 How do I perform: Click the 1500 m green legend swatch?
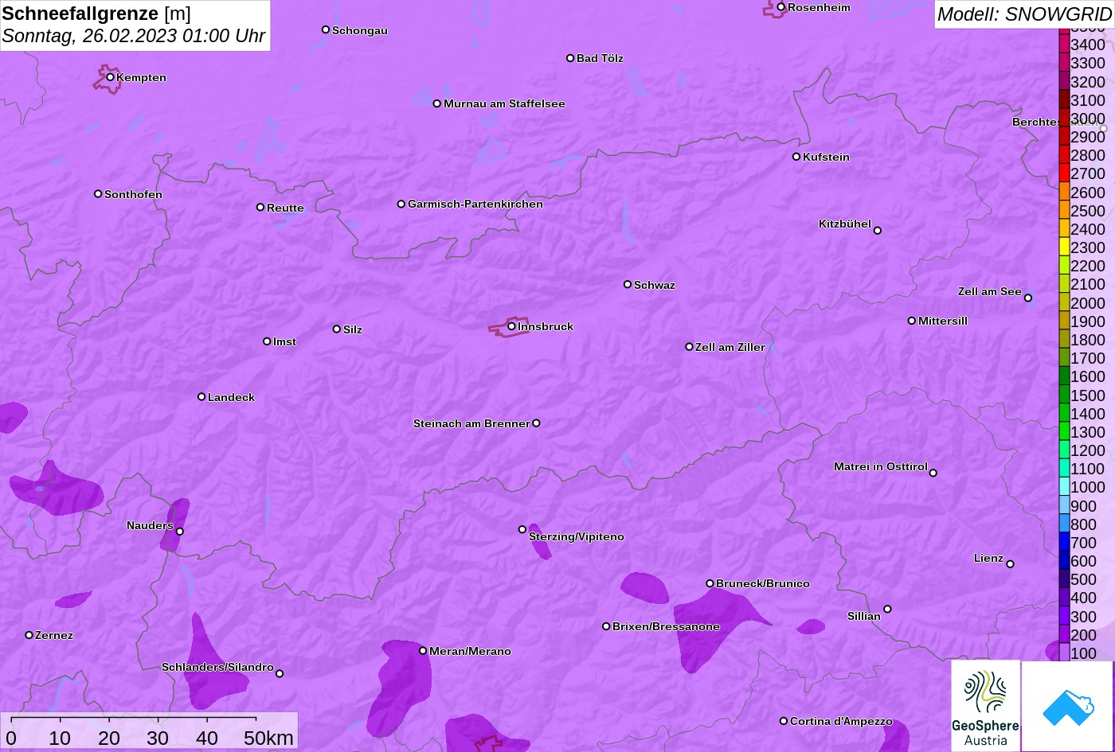point(1064,395)
